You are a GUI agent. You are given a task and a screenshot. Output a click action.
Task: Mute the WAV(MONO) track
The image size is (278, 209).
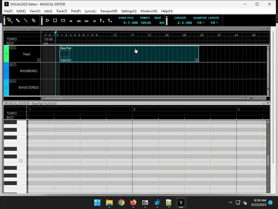pos(11,64)
